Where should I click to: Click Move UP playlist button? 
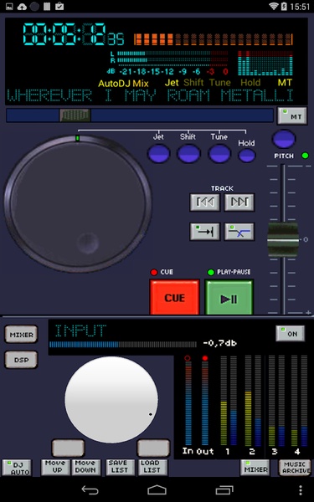[55, 468]
